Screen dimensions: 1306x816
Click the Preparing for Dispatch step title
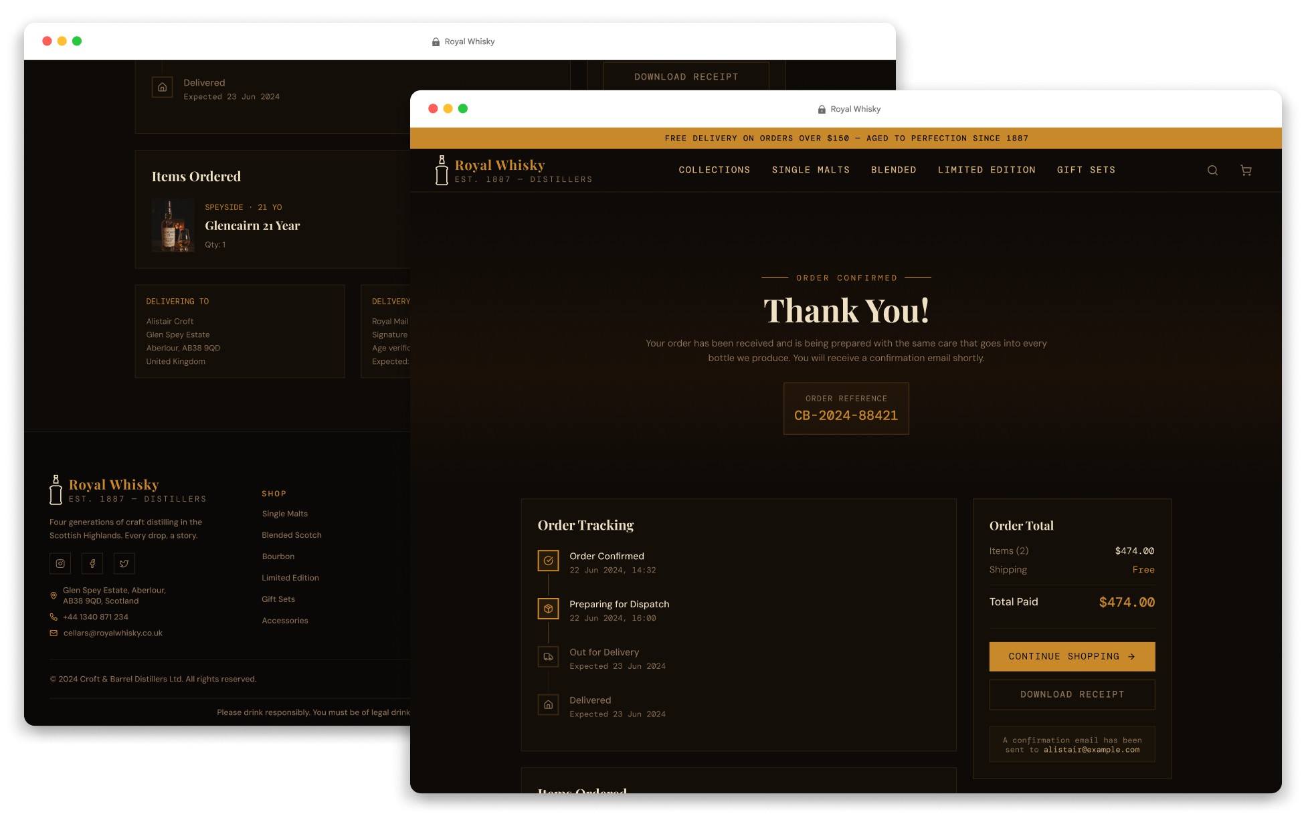620,604
